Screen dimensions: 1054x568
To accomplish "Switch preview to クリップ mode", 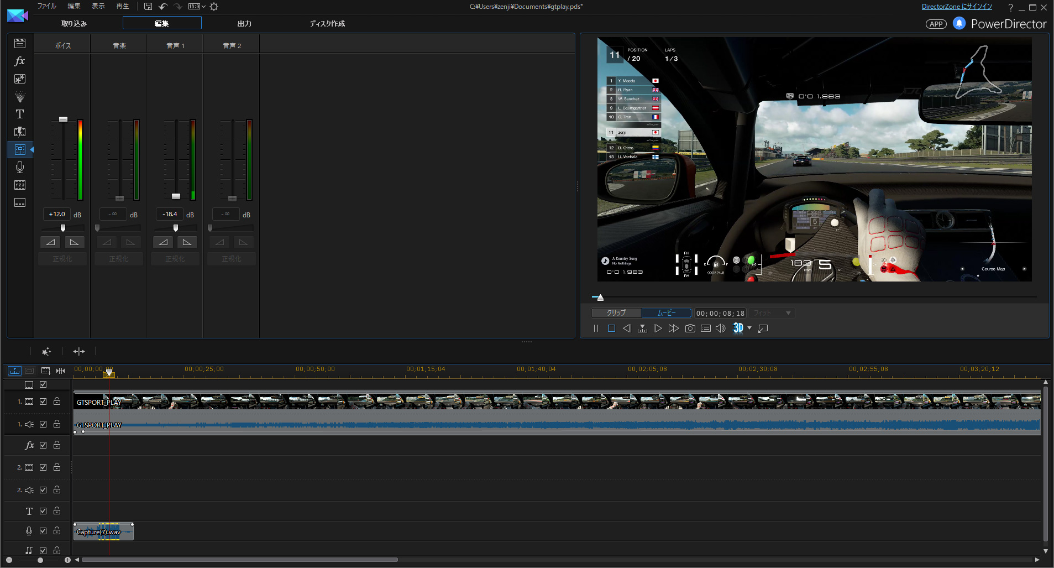I will 616,313.
